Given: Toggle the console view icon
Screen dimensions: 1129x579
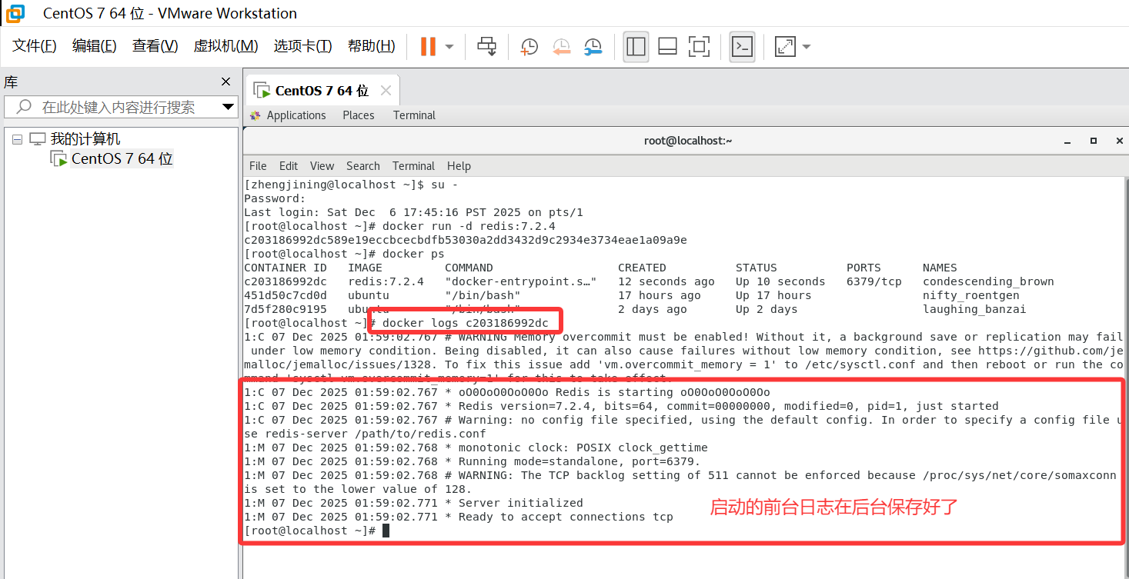Looking at the screenshot, I should (742, 46).
